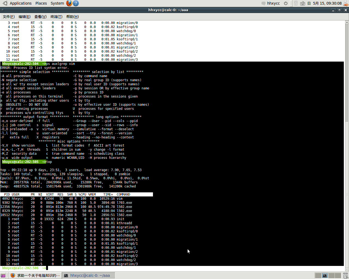
Task: Select the active workspace showing the terminal
Action: pyautogui.click(x=324, y=275)
